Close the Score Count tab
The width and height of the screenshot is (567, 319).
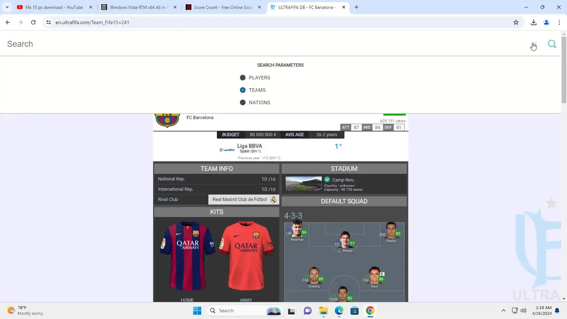(x=259, y=7)
